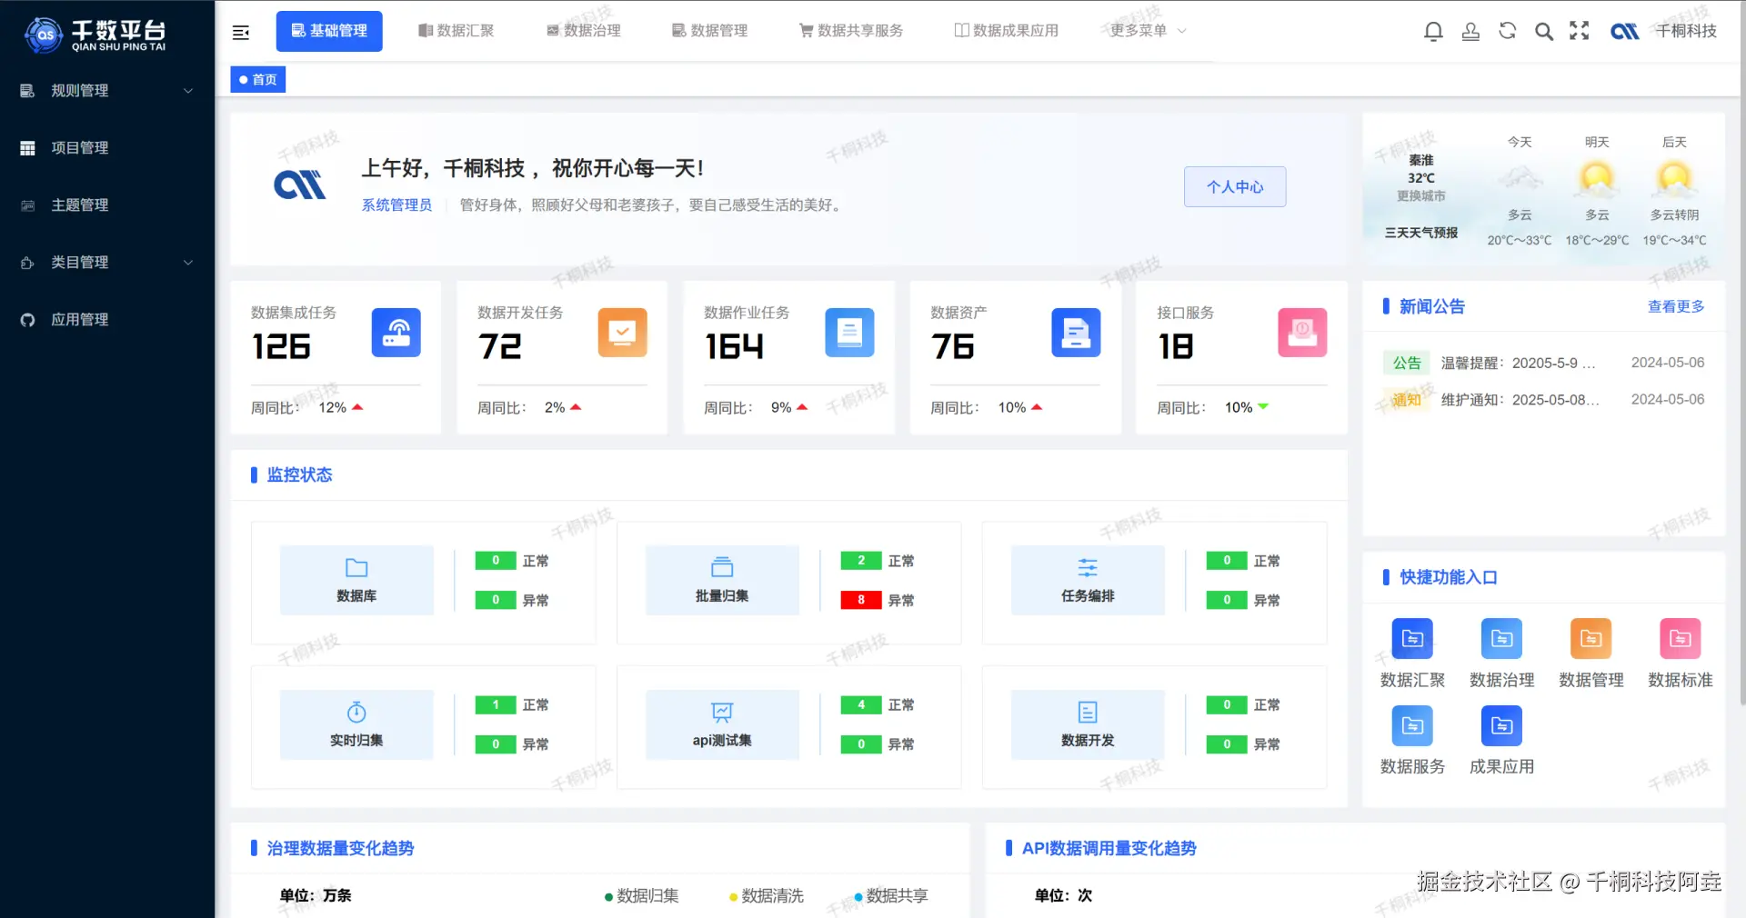This screenshot has width=1746, height=918.
Task: Select 项目管理 in the sidebar menu
Action: pos(79,147)
